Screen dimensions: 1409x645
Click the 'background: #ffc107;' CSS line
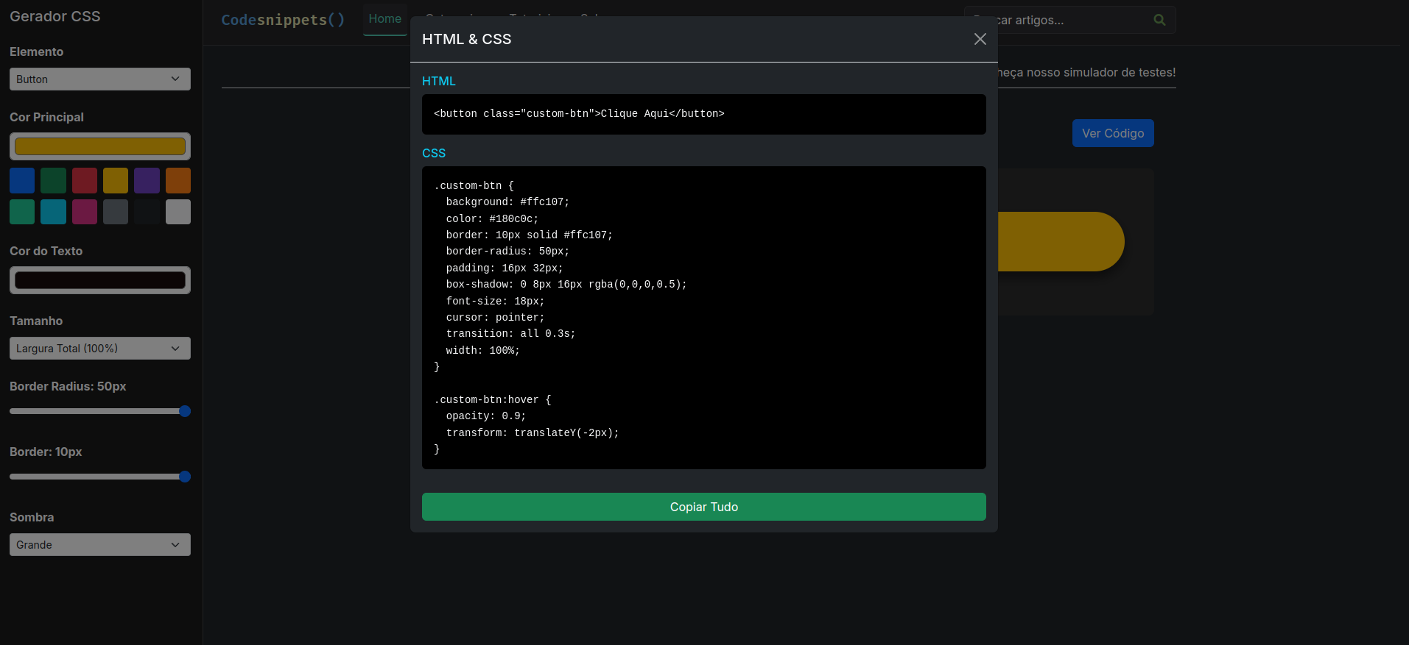pos(507,202)
